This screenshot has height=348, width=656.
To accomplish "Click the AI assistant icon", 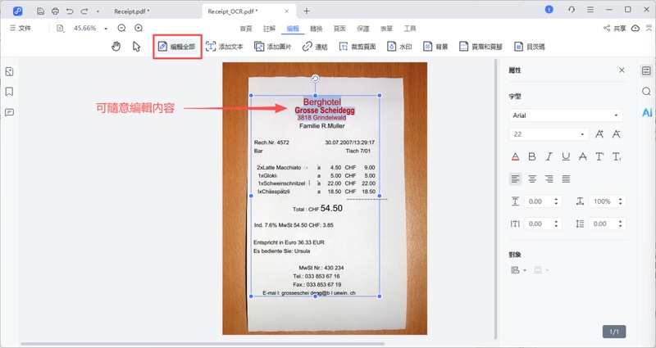I will pyautogui.click(x=646, y=112).
